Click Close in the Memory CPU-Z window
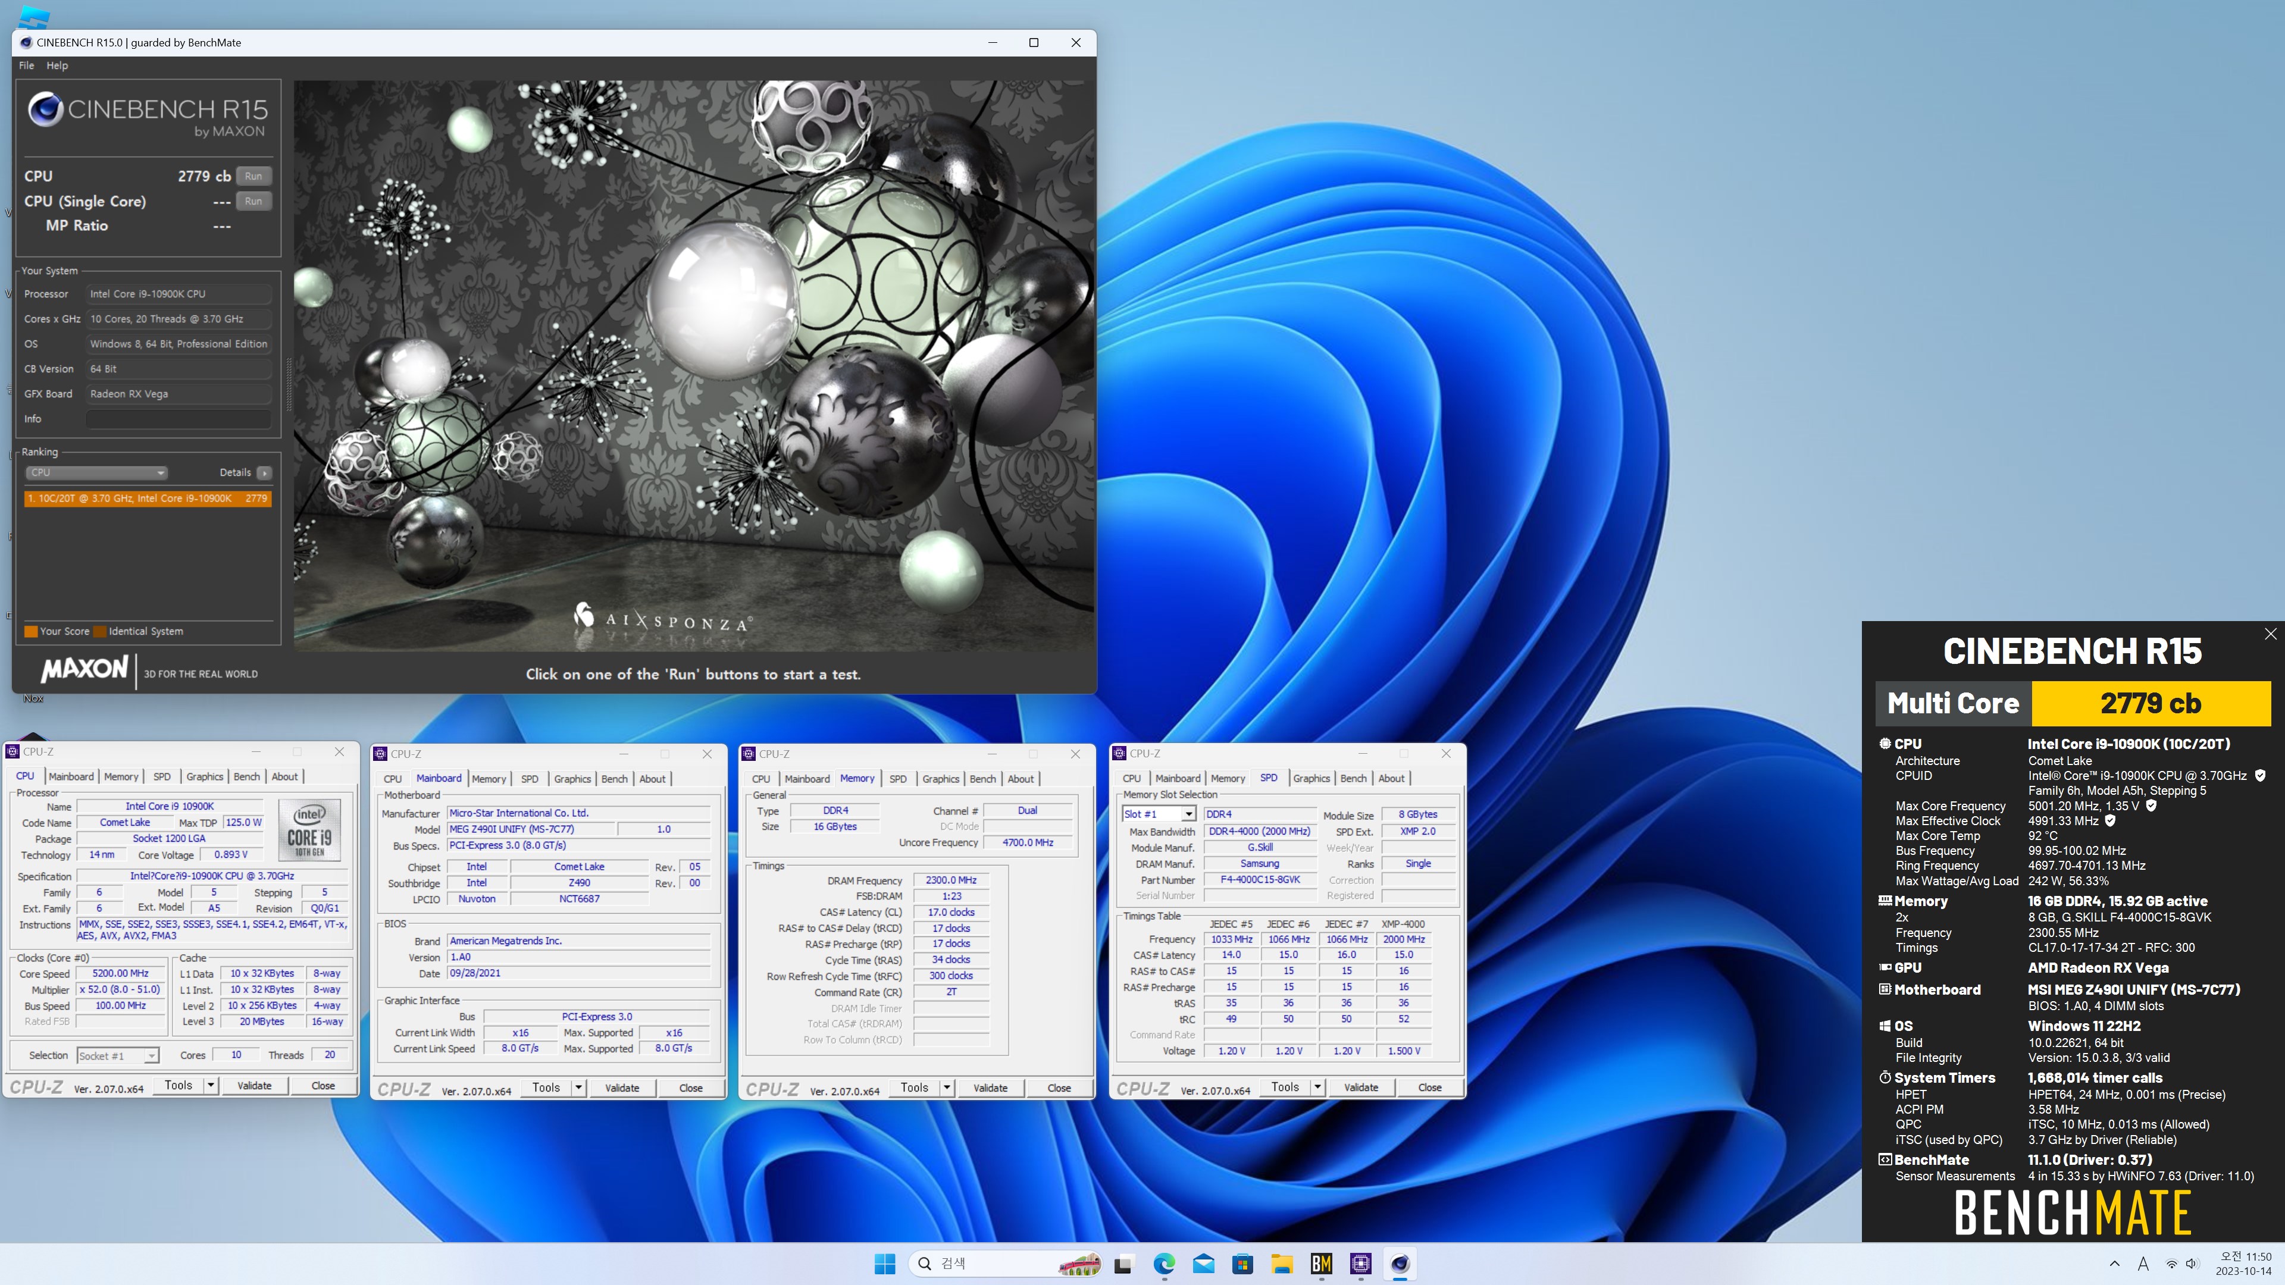 tap(1059, 1087)
